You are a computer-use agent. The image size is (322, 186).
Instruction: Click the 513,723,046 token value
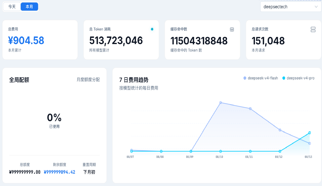pos(116,41)
